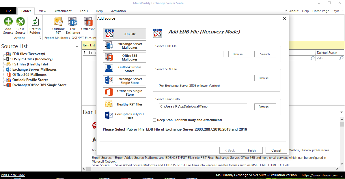Screen dimensions: 345x179
Task: Select Corrupted OST/PST Files source type
Action: [124, 116]
